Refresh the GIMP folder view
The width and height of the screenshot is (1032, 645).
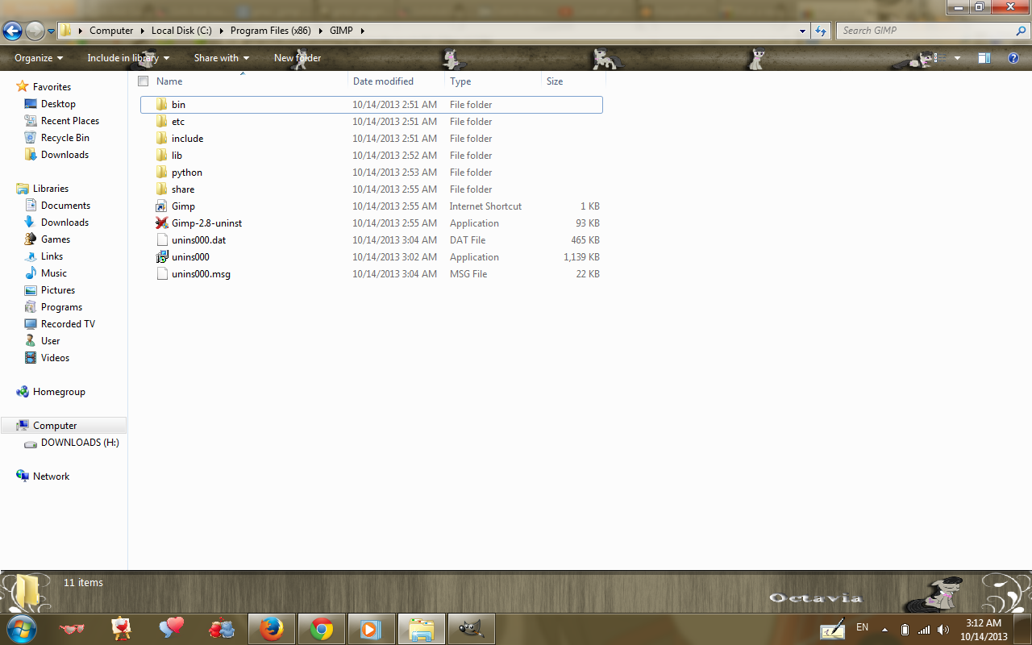tap(821, 31)
